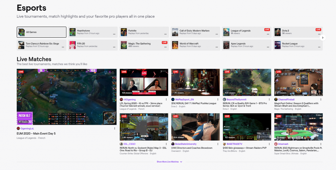Expand Show More Live Matches
The width and height of the screenshot is (336, 170).
pos(169,162)
